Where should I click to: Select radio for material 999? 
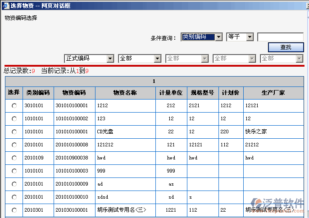tap(14, 171)
